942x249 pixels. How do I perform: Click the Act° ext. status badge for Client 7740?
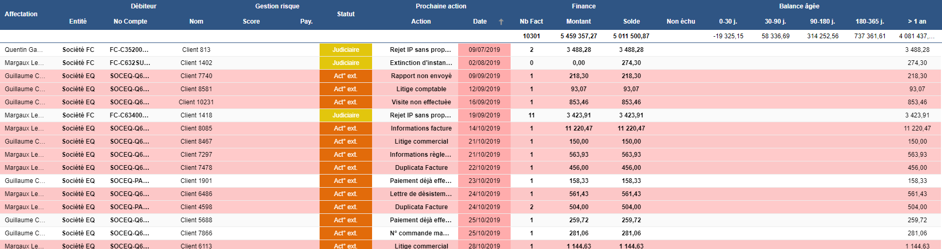click(345, 76)
